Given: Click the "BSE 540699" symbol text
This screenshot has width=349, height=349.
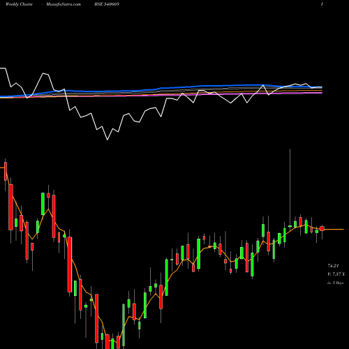Looking at the screenshot, I should 107,4.
